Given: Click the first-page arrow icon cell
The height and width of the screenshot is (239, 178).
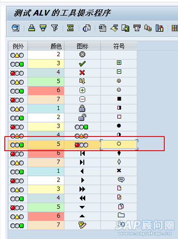Looking at the screenshot, I should [82, 153].
